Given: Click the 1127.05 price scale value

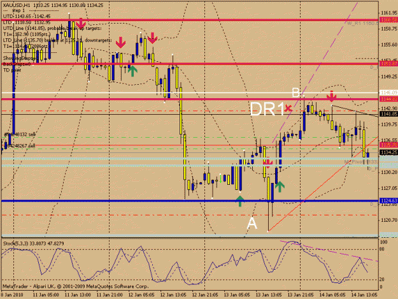Looking at the screenshot, I should [389, 188].
